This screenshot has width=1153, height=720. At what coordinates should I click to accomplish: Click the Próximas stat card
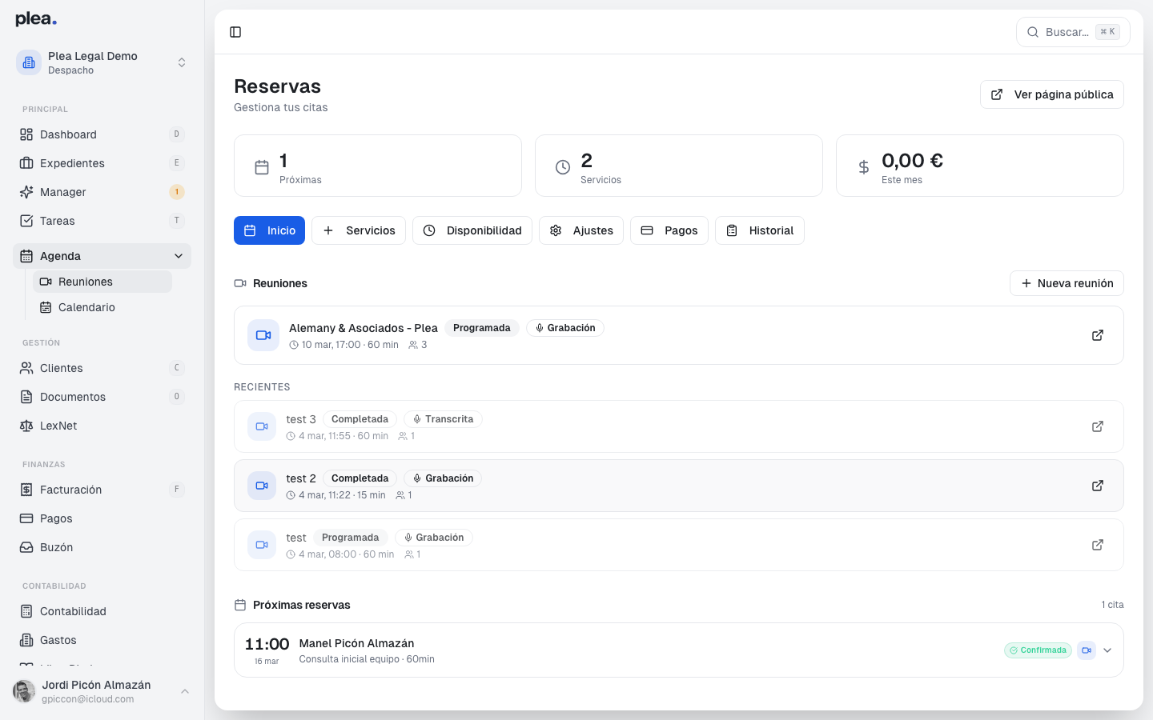(x=378, y=166)
